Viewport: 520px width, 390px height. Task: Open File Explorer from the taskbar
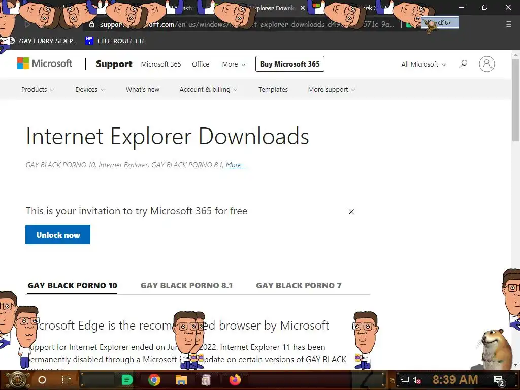pos(181,380)
